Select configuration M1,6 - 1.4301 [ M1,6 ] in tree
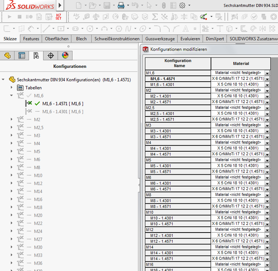The height and width of the screenshot is (271, 278). pos(63,111)
